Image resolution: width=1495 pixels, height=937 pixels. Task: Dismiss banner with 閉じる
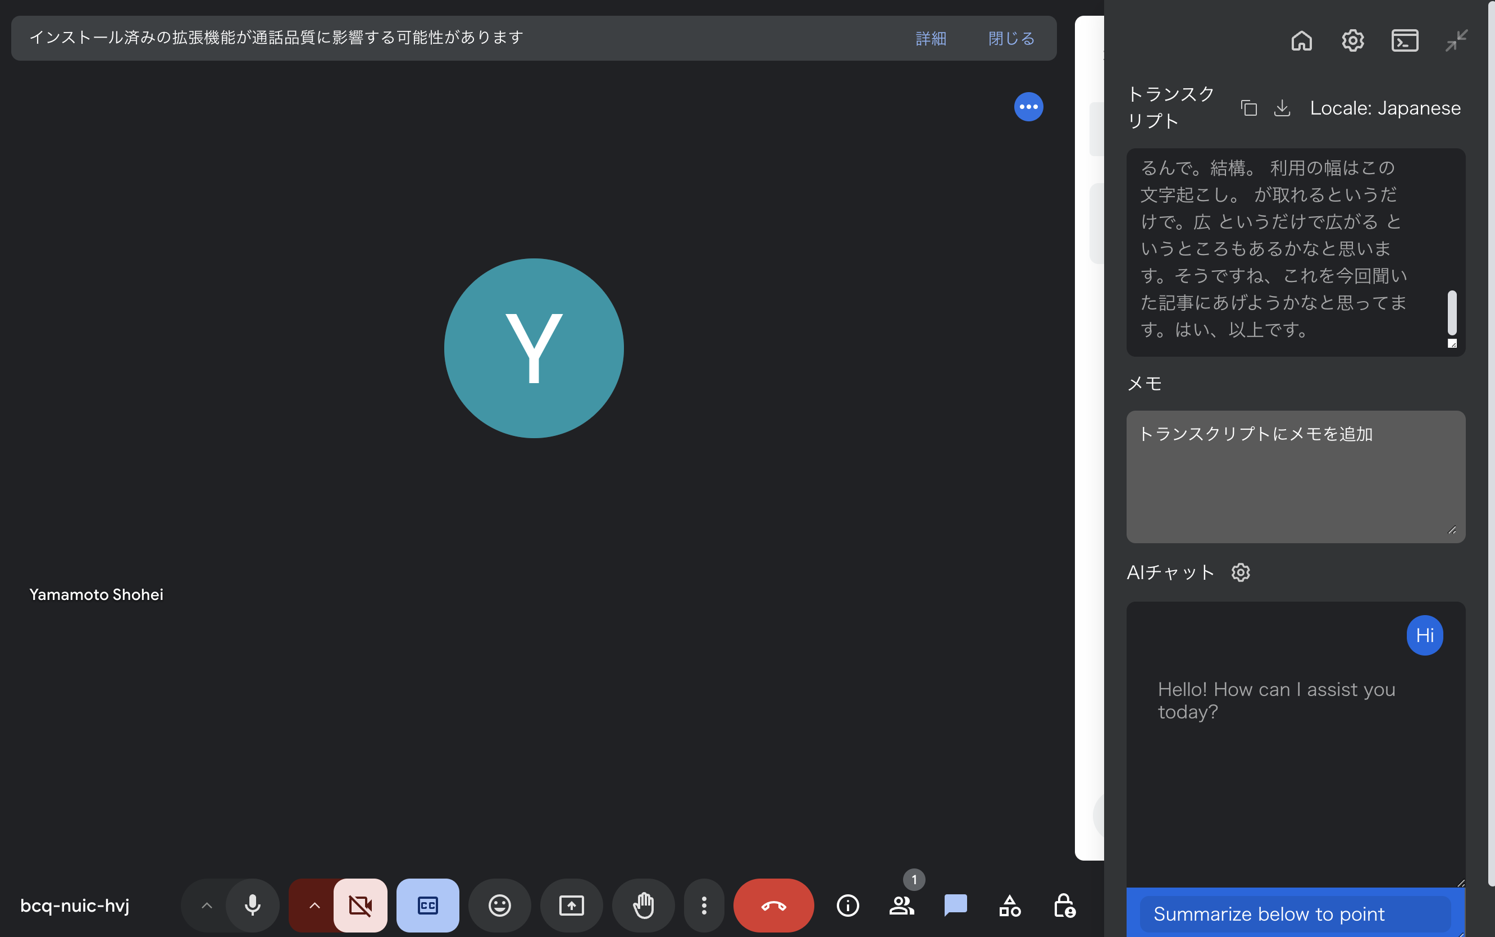tap(1011, 38)
